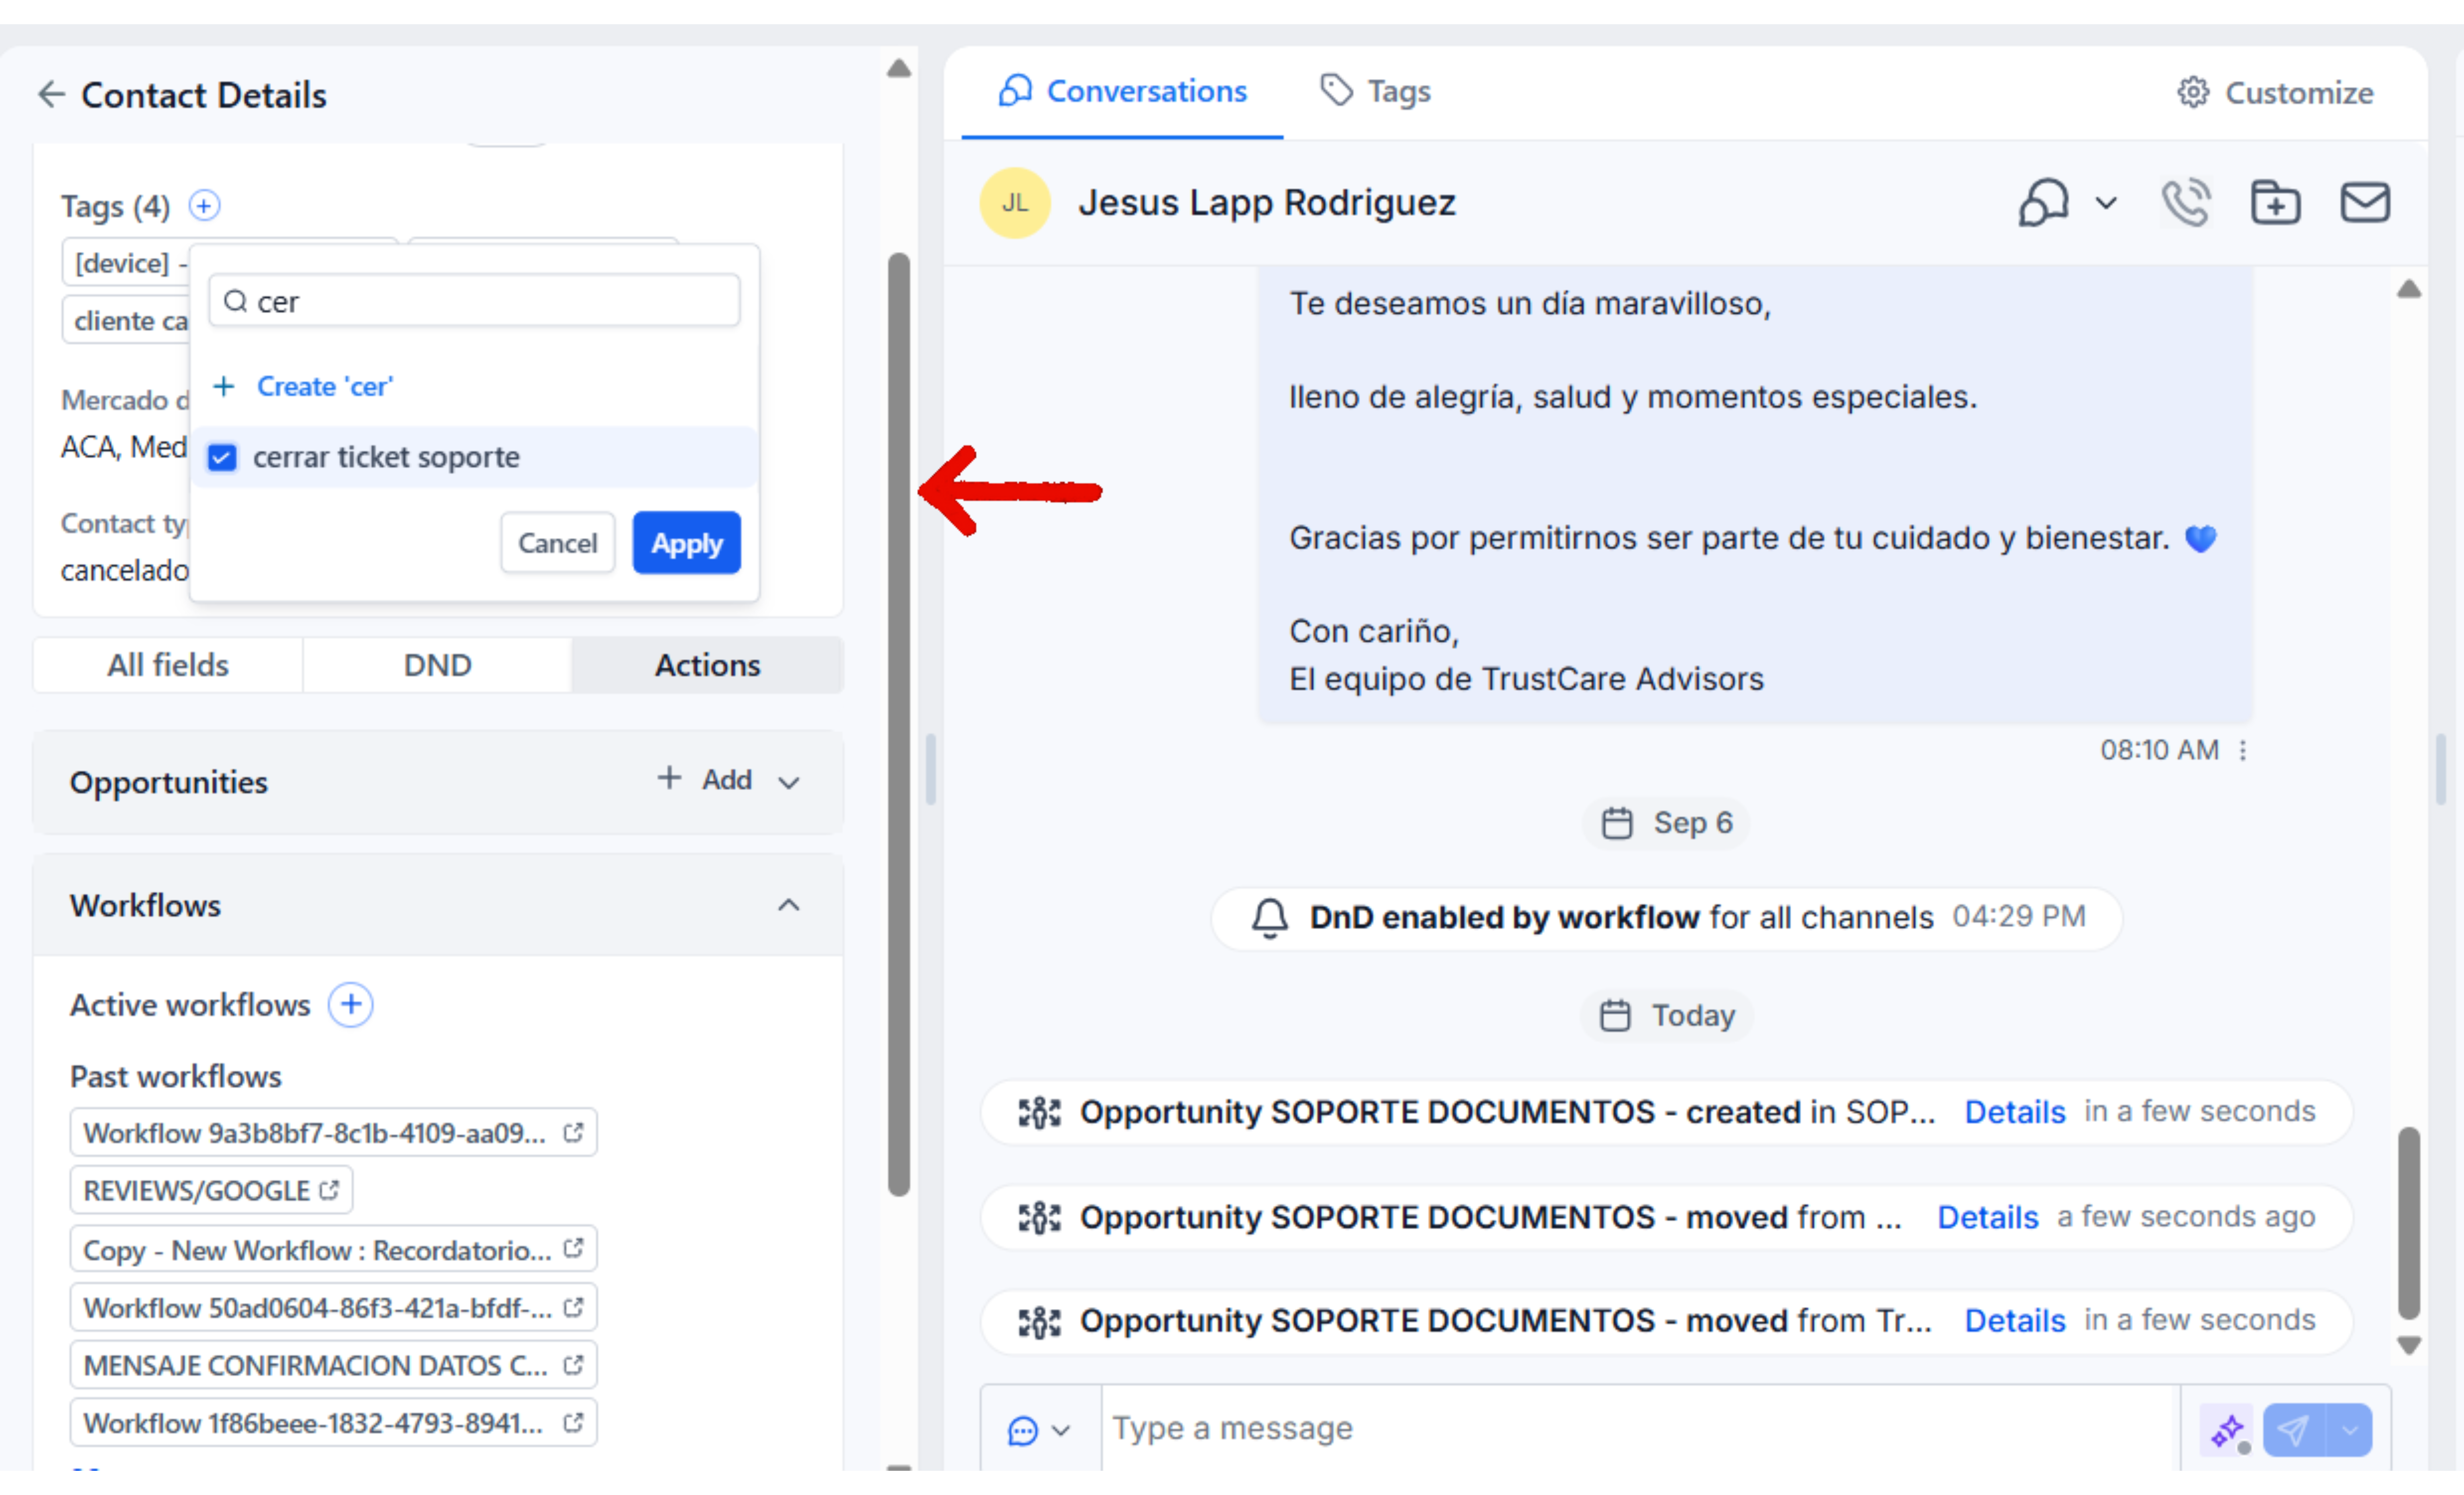Add a new tag with plus icon
This screenshot has height=1495, width=2464.
pyautogui.click(x=204, y=206)
